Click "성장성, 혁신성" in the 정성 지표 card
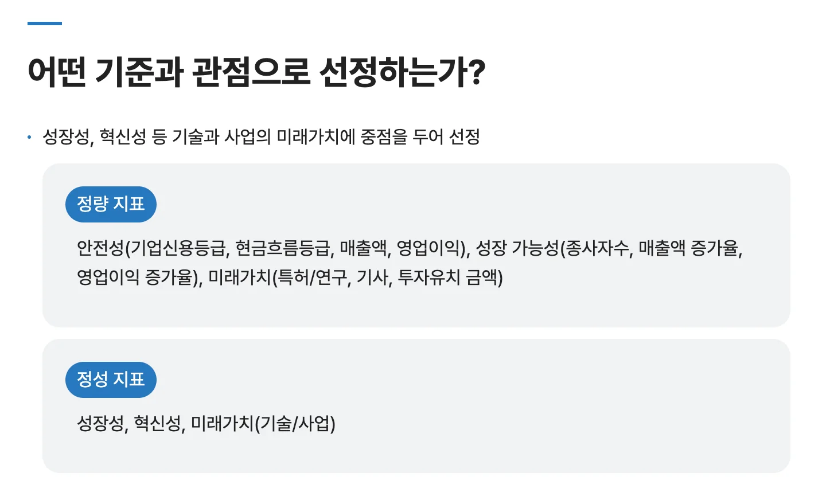Viewport: 826px width, 500px height. (x=128, y=424)
